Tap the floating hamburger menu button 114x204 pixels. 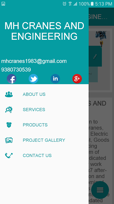[100, 190]
